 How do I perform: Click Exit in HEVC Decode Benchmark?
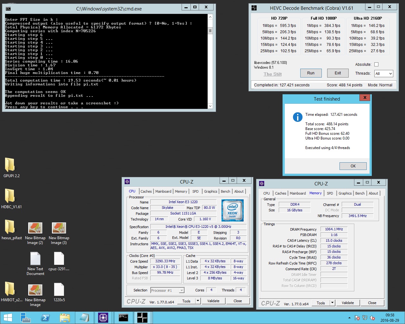tap(338, 73)
